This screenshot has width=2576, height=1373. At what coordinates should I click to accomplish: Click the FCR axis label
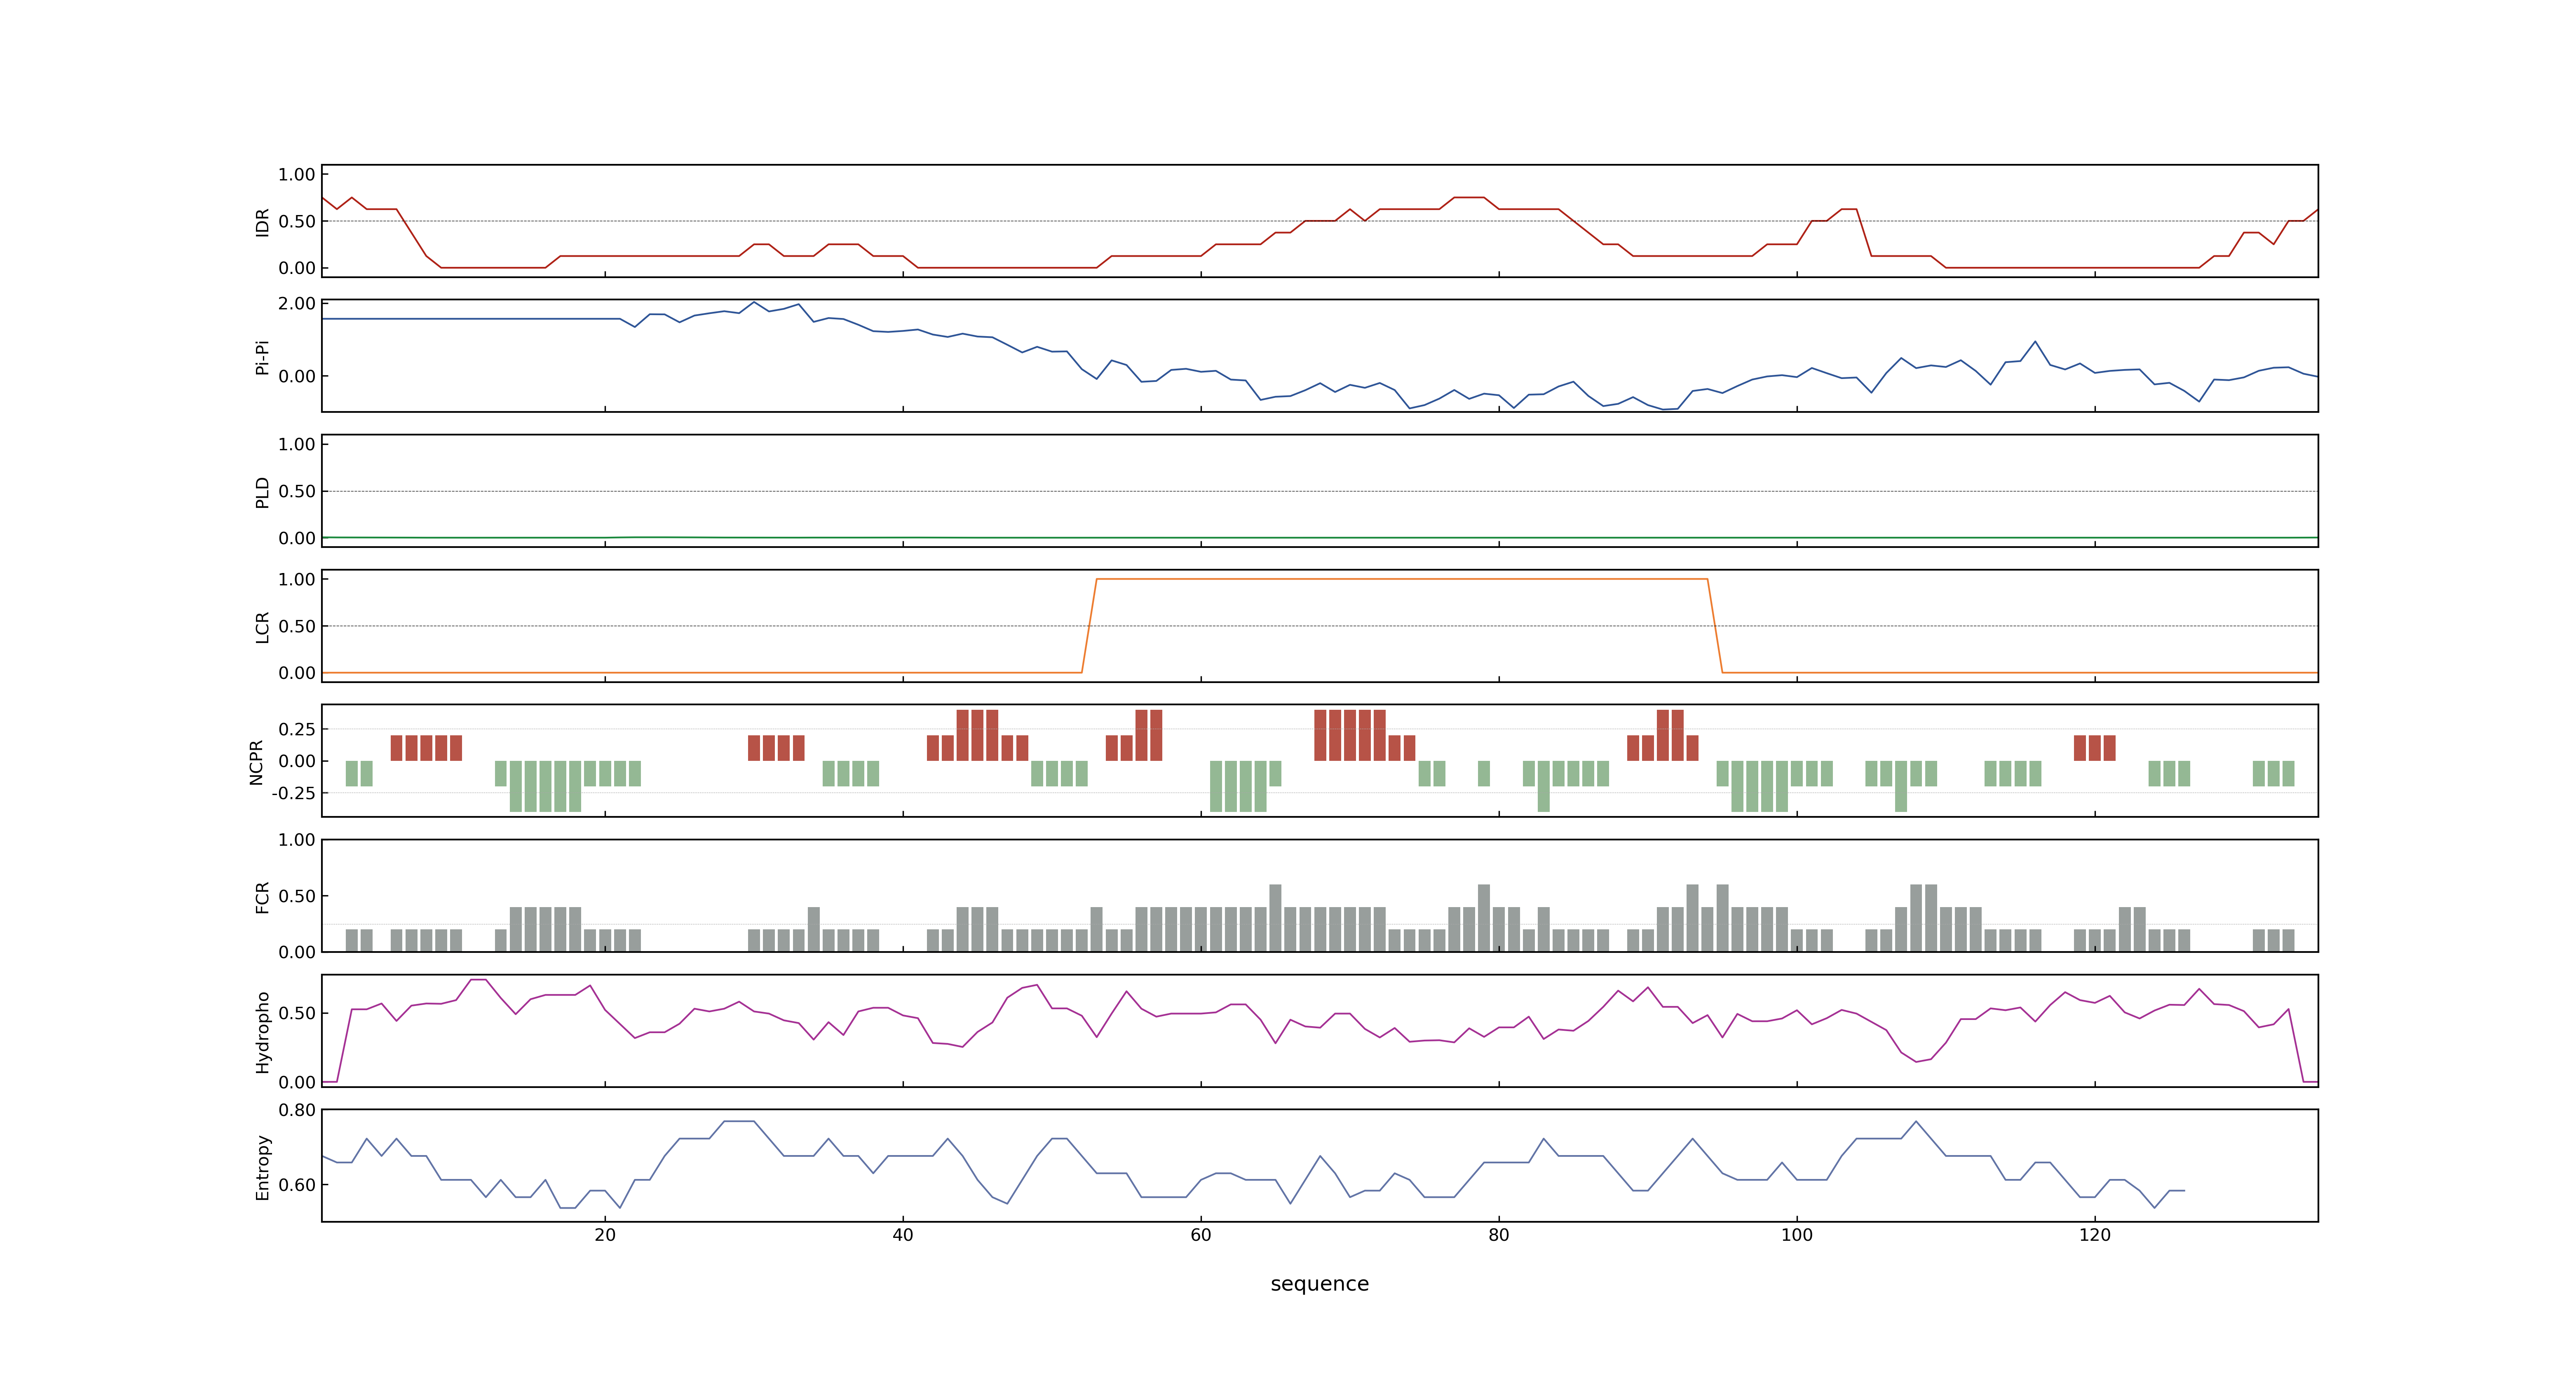pyautogui.click(x=262, y=897)
